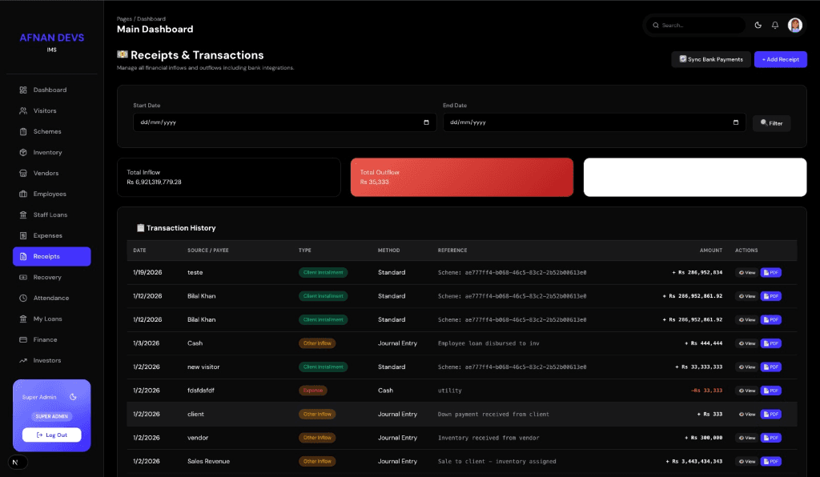Viewport: 820px width, 477px height.
Task: Open the End Date calendar picker icon
Action: [736, 122]
